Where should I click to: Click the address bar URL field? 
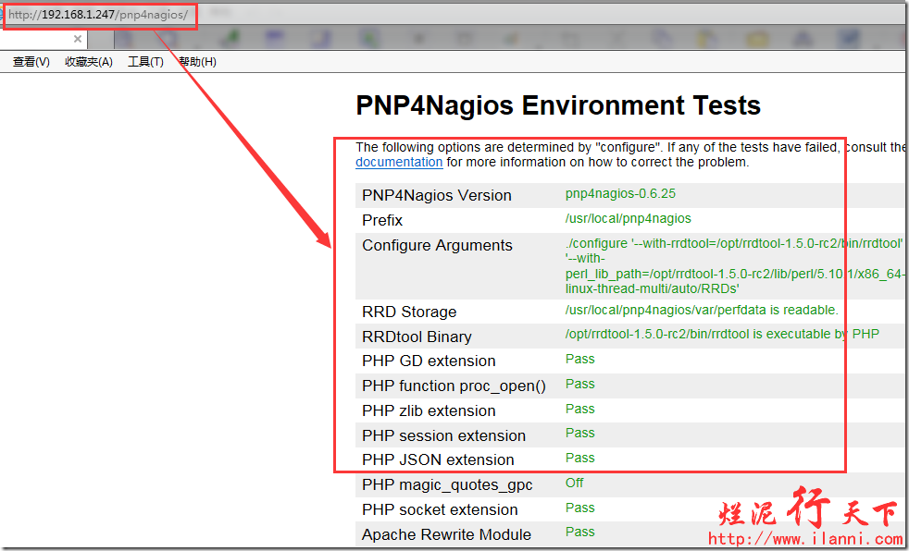(x=99, y=16)
